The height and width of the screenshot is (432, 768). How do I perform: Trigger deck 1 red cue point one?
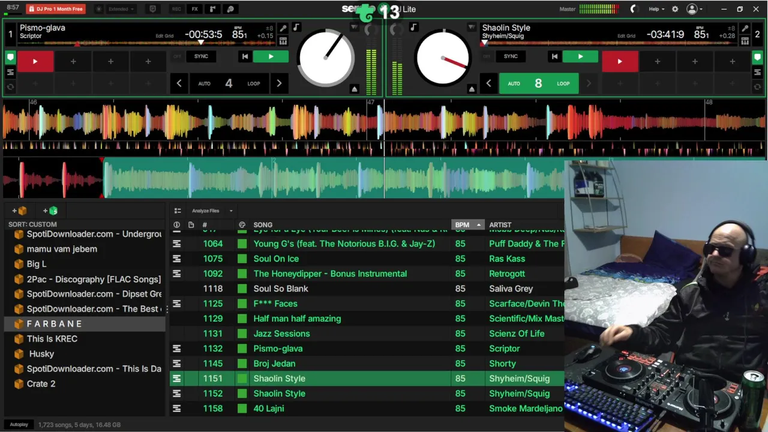point(35,61)
